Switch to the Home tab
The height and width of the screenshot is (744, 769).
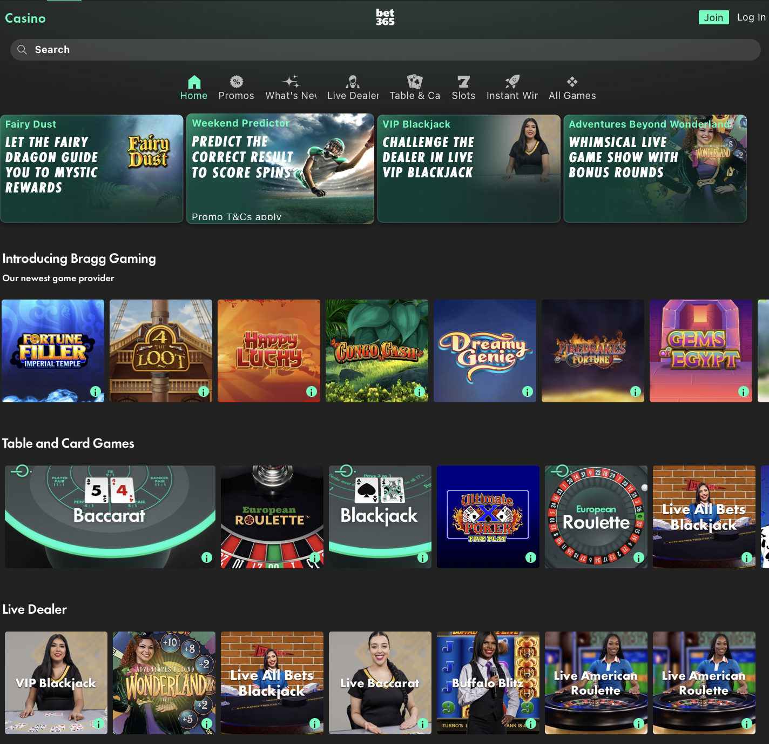point(194,88)
